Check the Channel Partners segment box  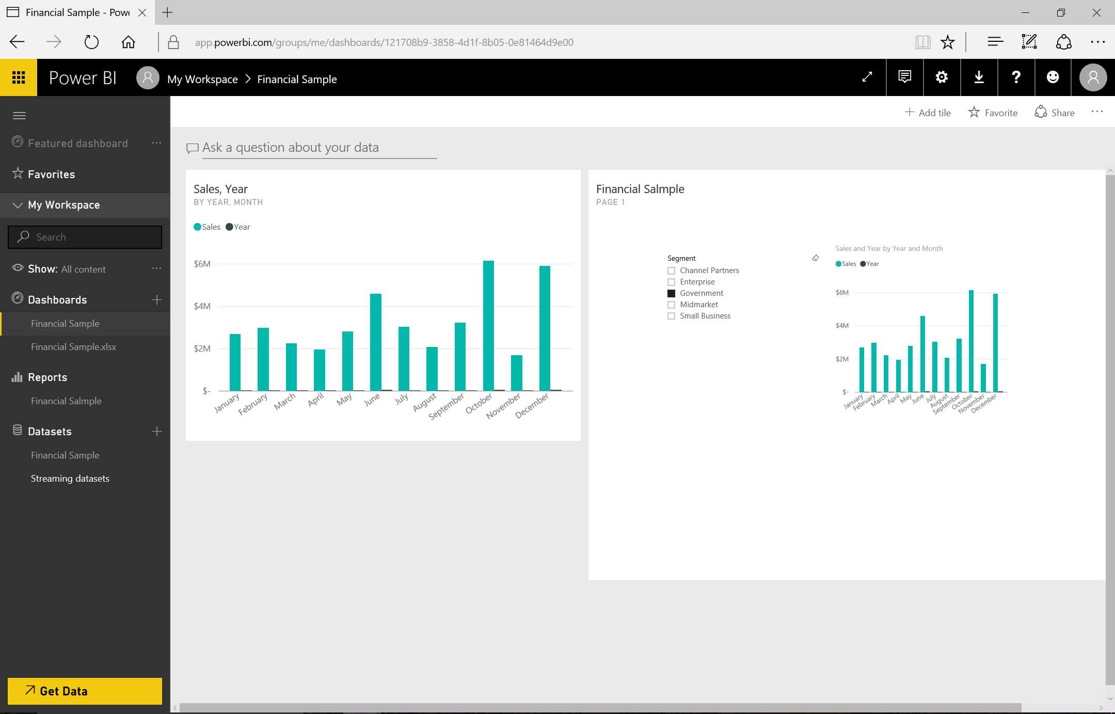[671, 271]
